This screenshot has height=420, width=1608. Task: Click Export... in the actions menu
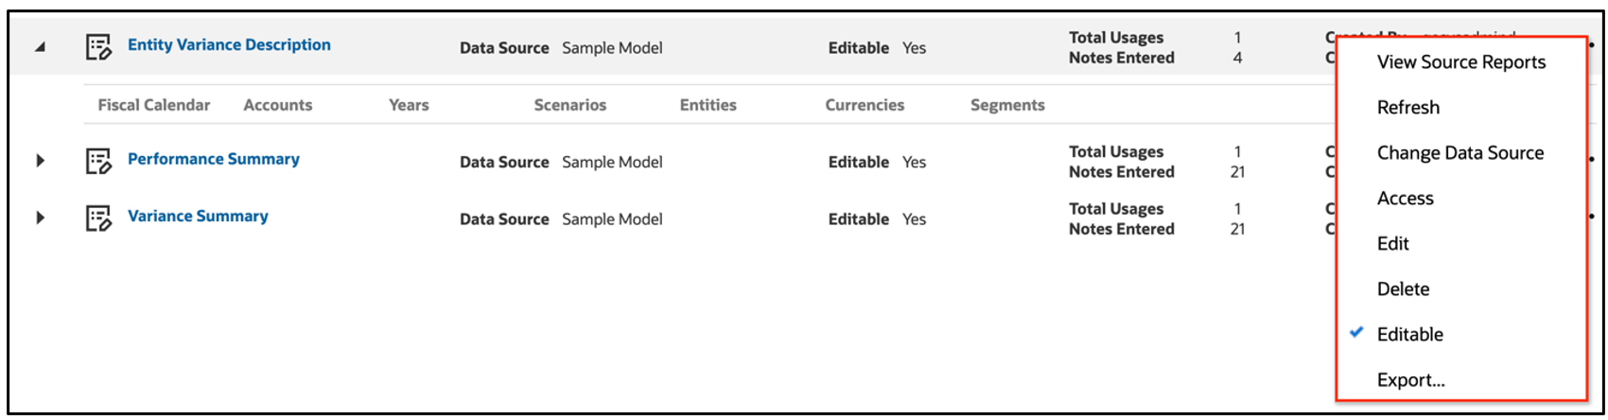tap(1410, 380)
